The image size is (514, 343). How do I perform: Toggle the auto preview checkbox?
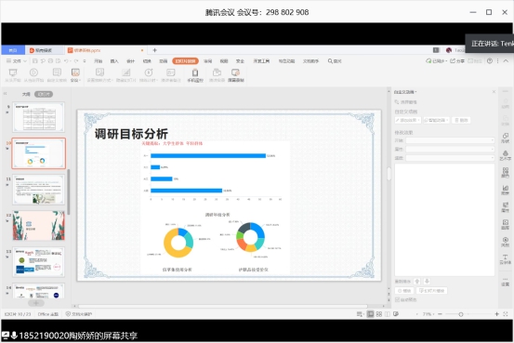[397, 299]
